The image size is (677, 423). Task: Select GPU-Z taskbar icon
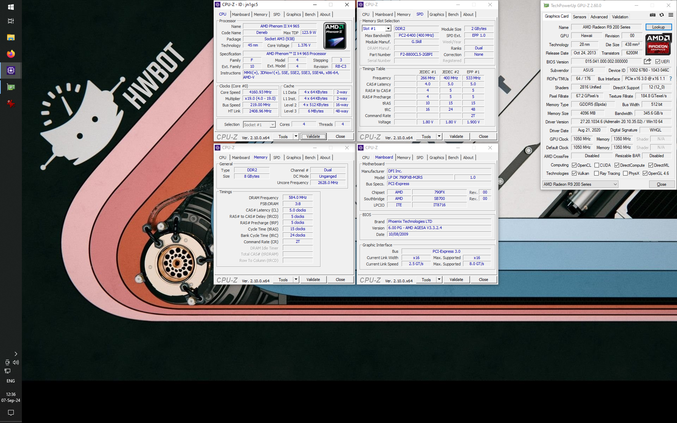(x=11, y=87)
